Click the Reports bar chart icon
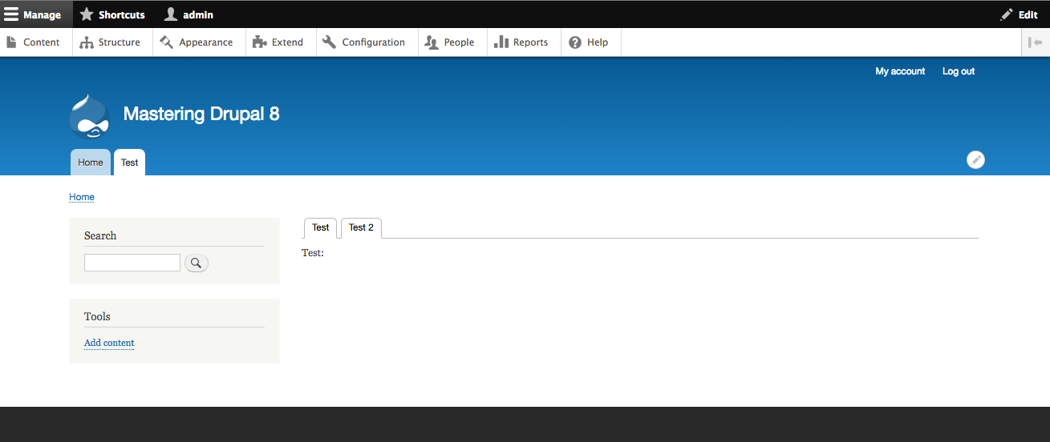1050x442 pixels. 501,42
